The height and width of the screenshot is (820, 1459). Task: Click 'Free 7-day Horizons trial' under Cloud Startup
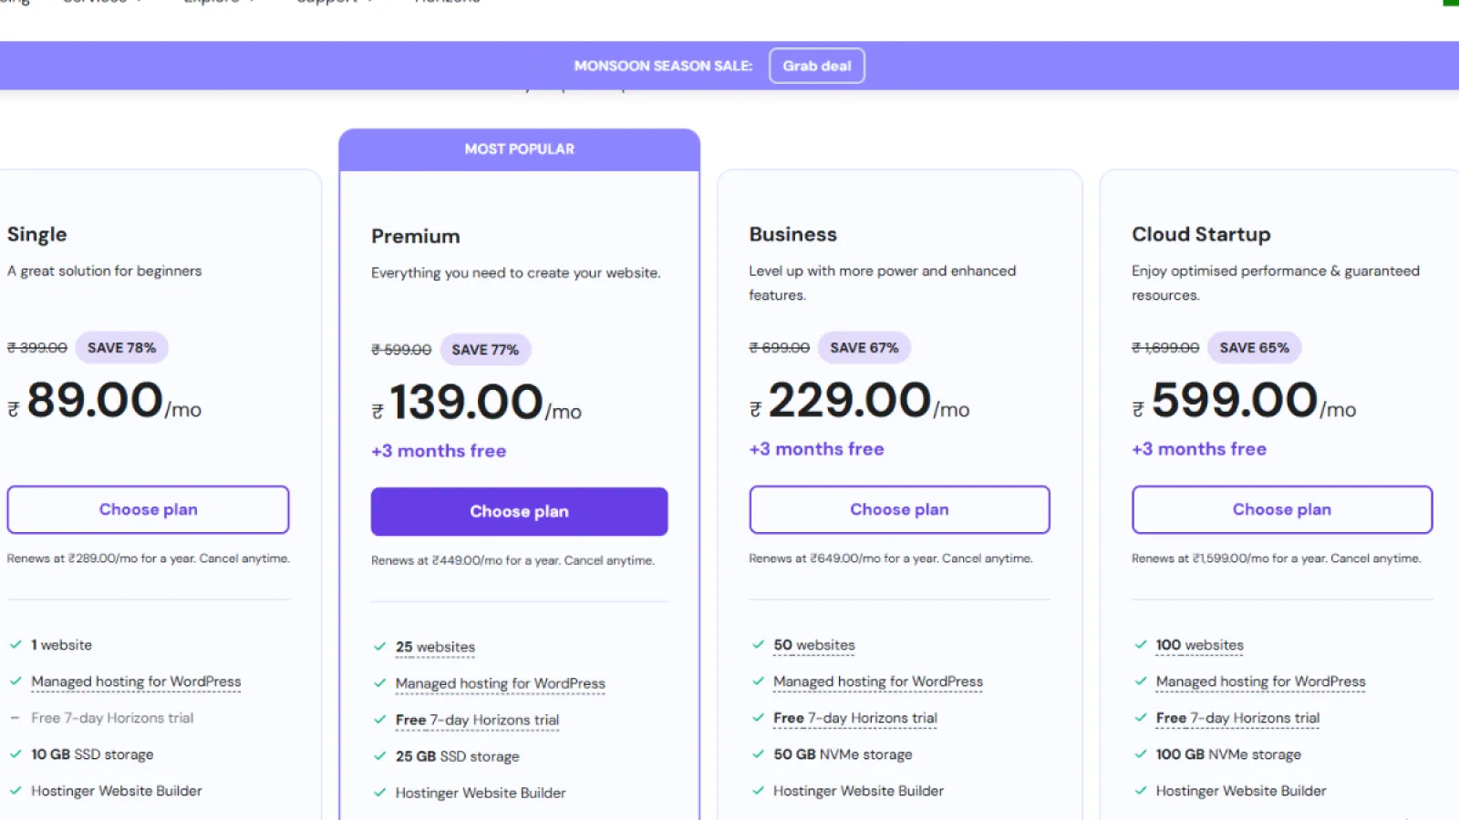(x=1237, y=718)
